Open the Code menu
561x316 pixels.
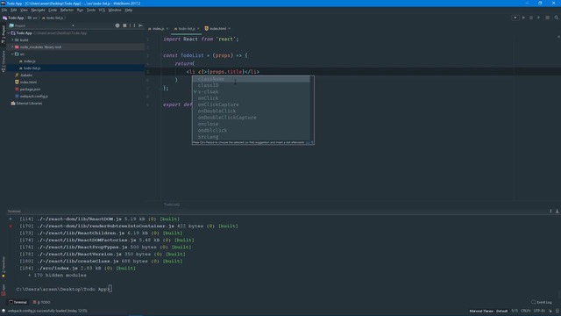point(53,10)
